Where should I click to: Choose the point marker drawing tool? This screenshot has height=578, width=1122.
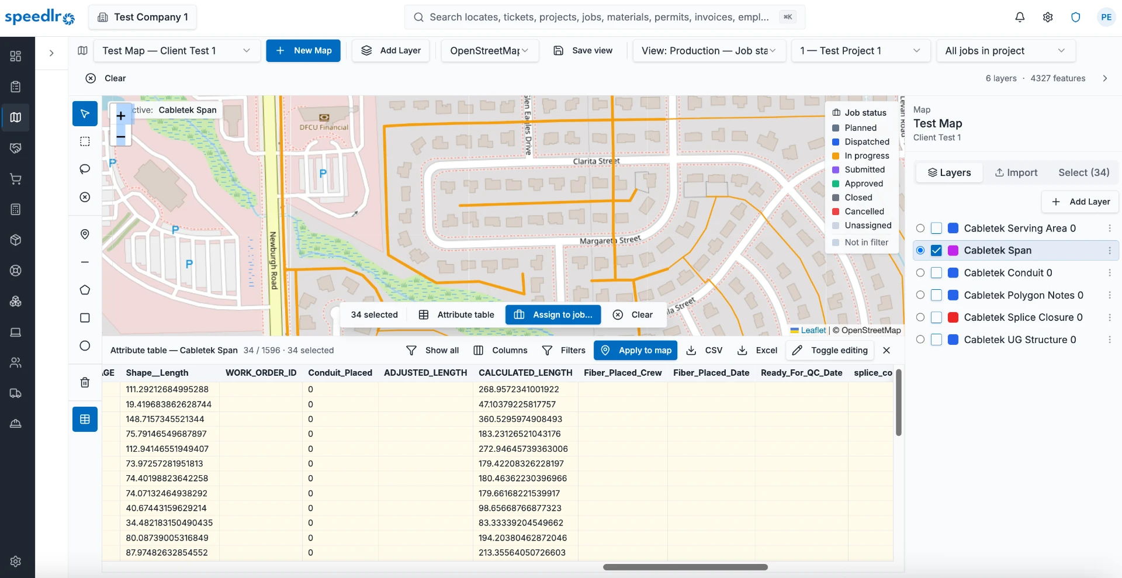click(85, 234)
